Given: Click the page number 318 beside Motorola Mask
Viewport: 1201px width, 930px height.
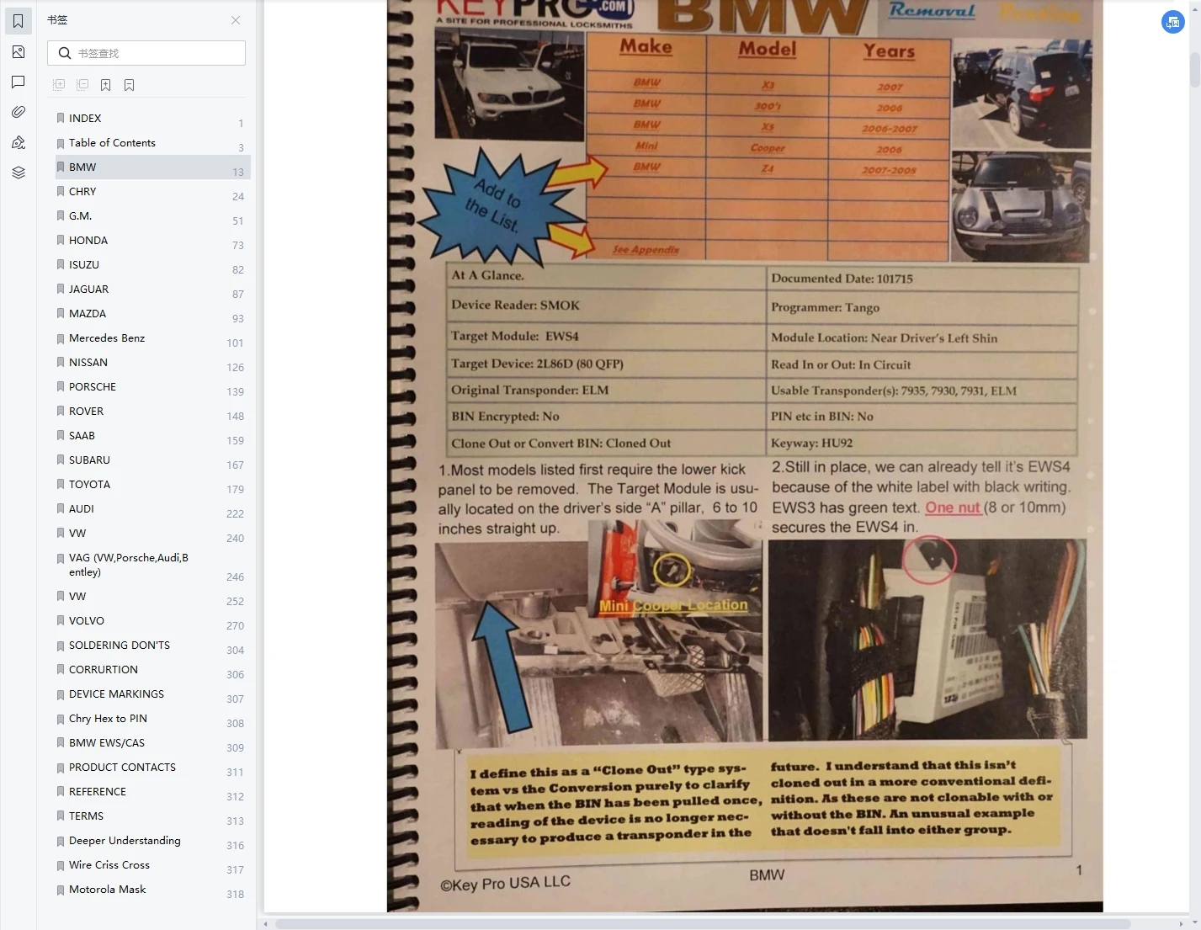Looking at the screenshot, I should click(235, 895).
